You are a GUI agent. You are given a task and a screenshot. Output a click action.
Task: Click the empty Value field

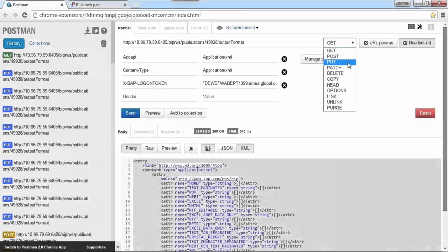(x=240, y=96)
